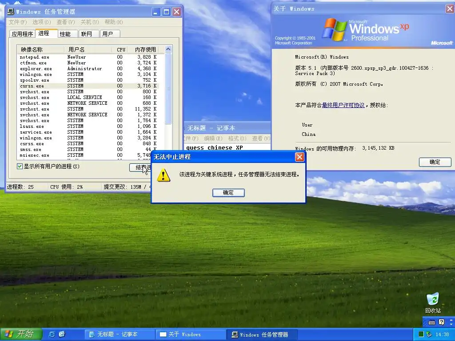The width and height of the screenshot is (455, 341).
Task: Switch to the 联网 tab
Action: (x=89, y=34)
